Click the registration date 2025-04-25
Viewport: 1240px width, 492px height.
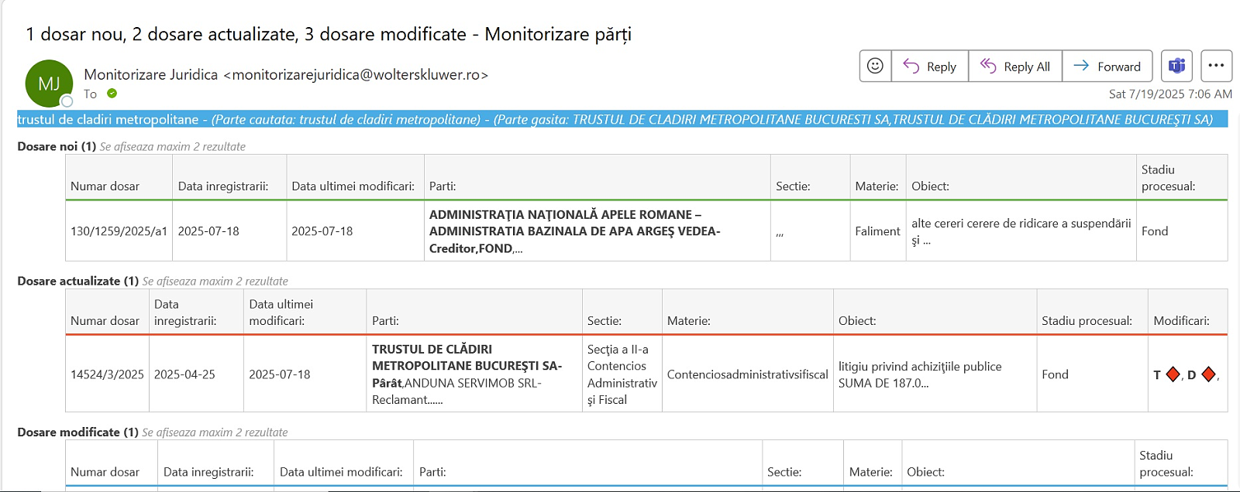pos(184,374)
